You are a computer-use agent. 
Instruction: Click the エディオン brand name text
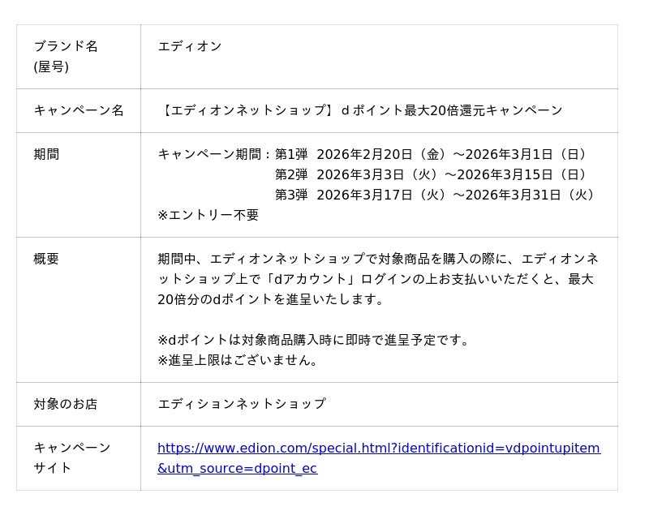pyautogui.click(x=189, y=46)
